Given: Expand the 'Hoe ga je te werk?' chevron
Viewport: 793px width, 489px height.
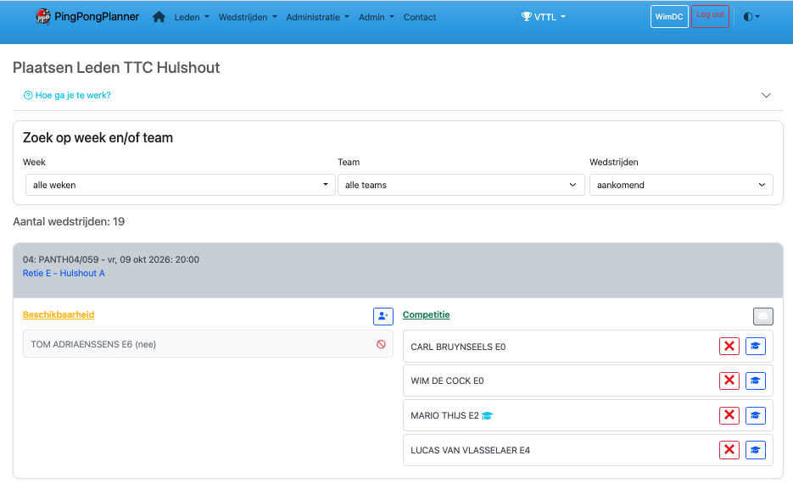Looking at the screenshot, I should (x=766, y=96).
